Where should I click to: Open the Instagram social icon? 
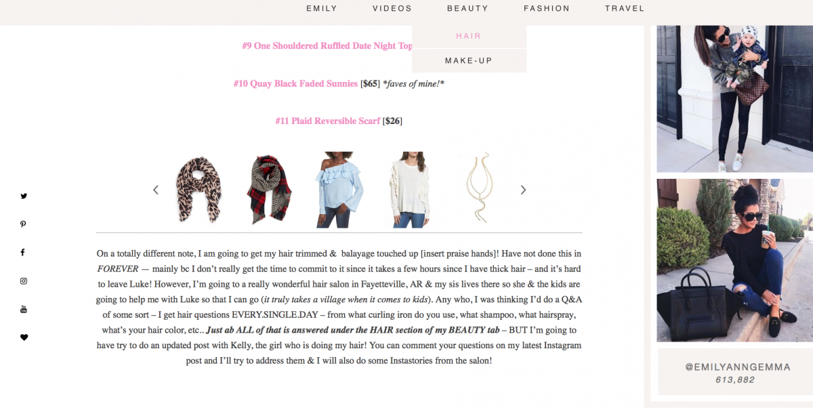(x=24, y=281)
